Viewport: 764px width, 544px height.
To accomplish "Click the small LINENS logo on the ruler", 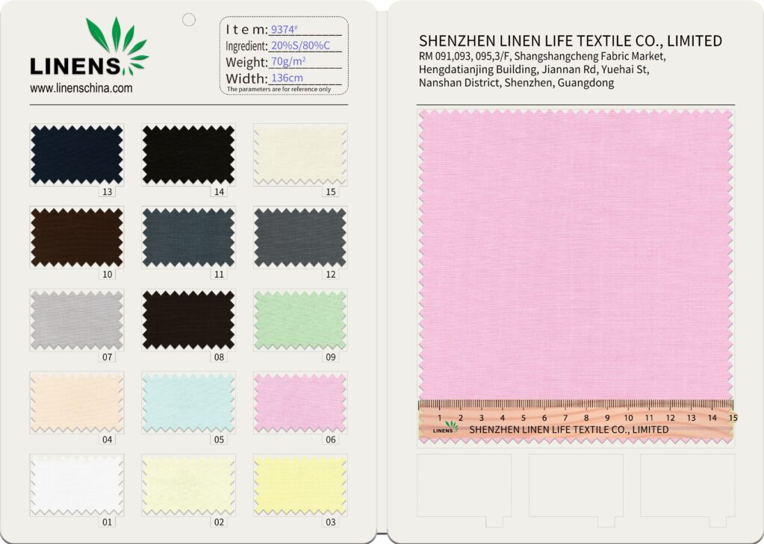I will click(445, 429).
